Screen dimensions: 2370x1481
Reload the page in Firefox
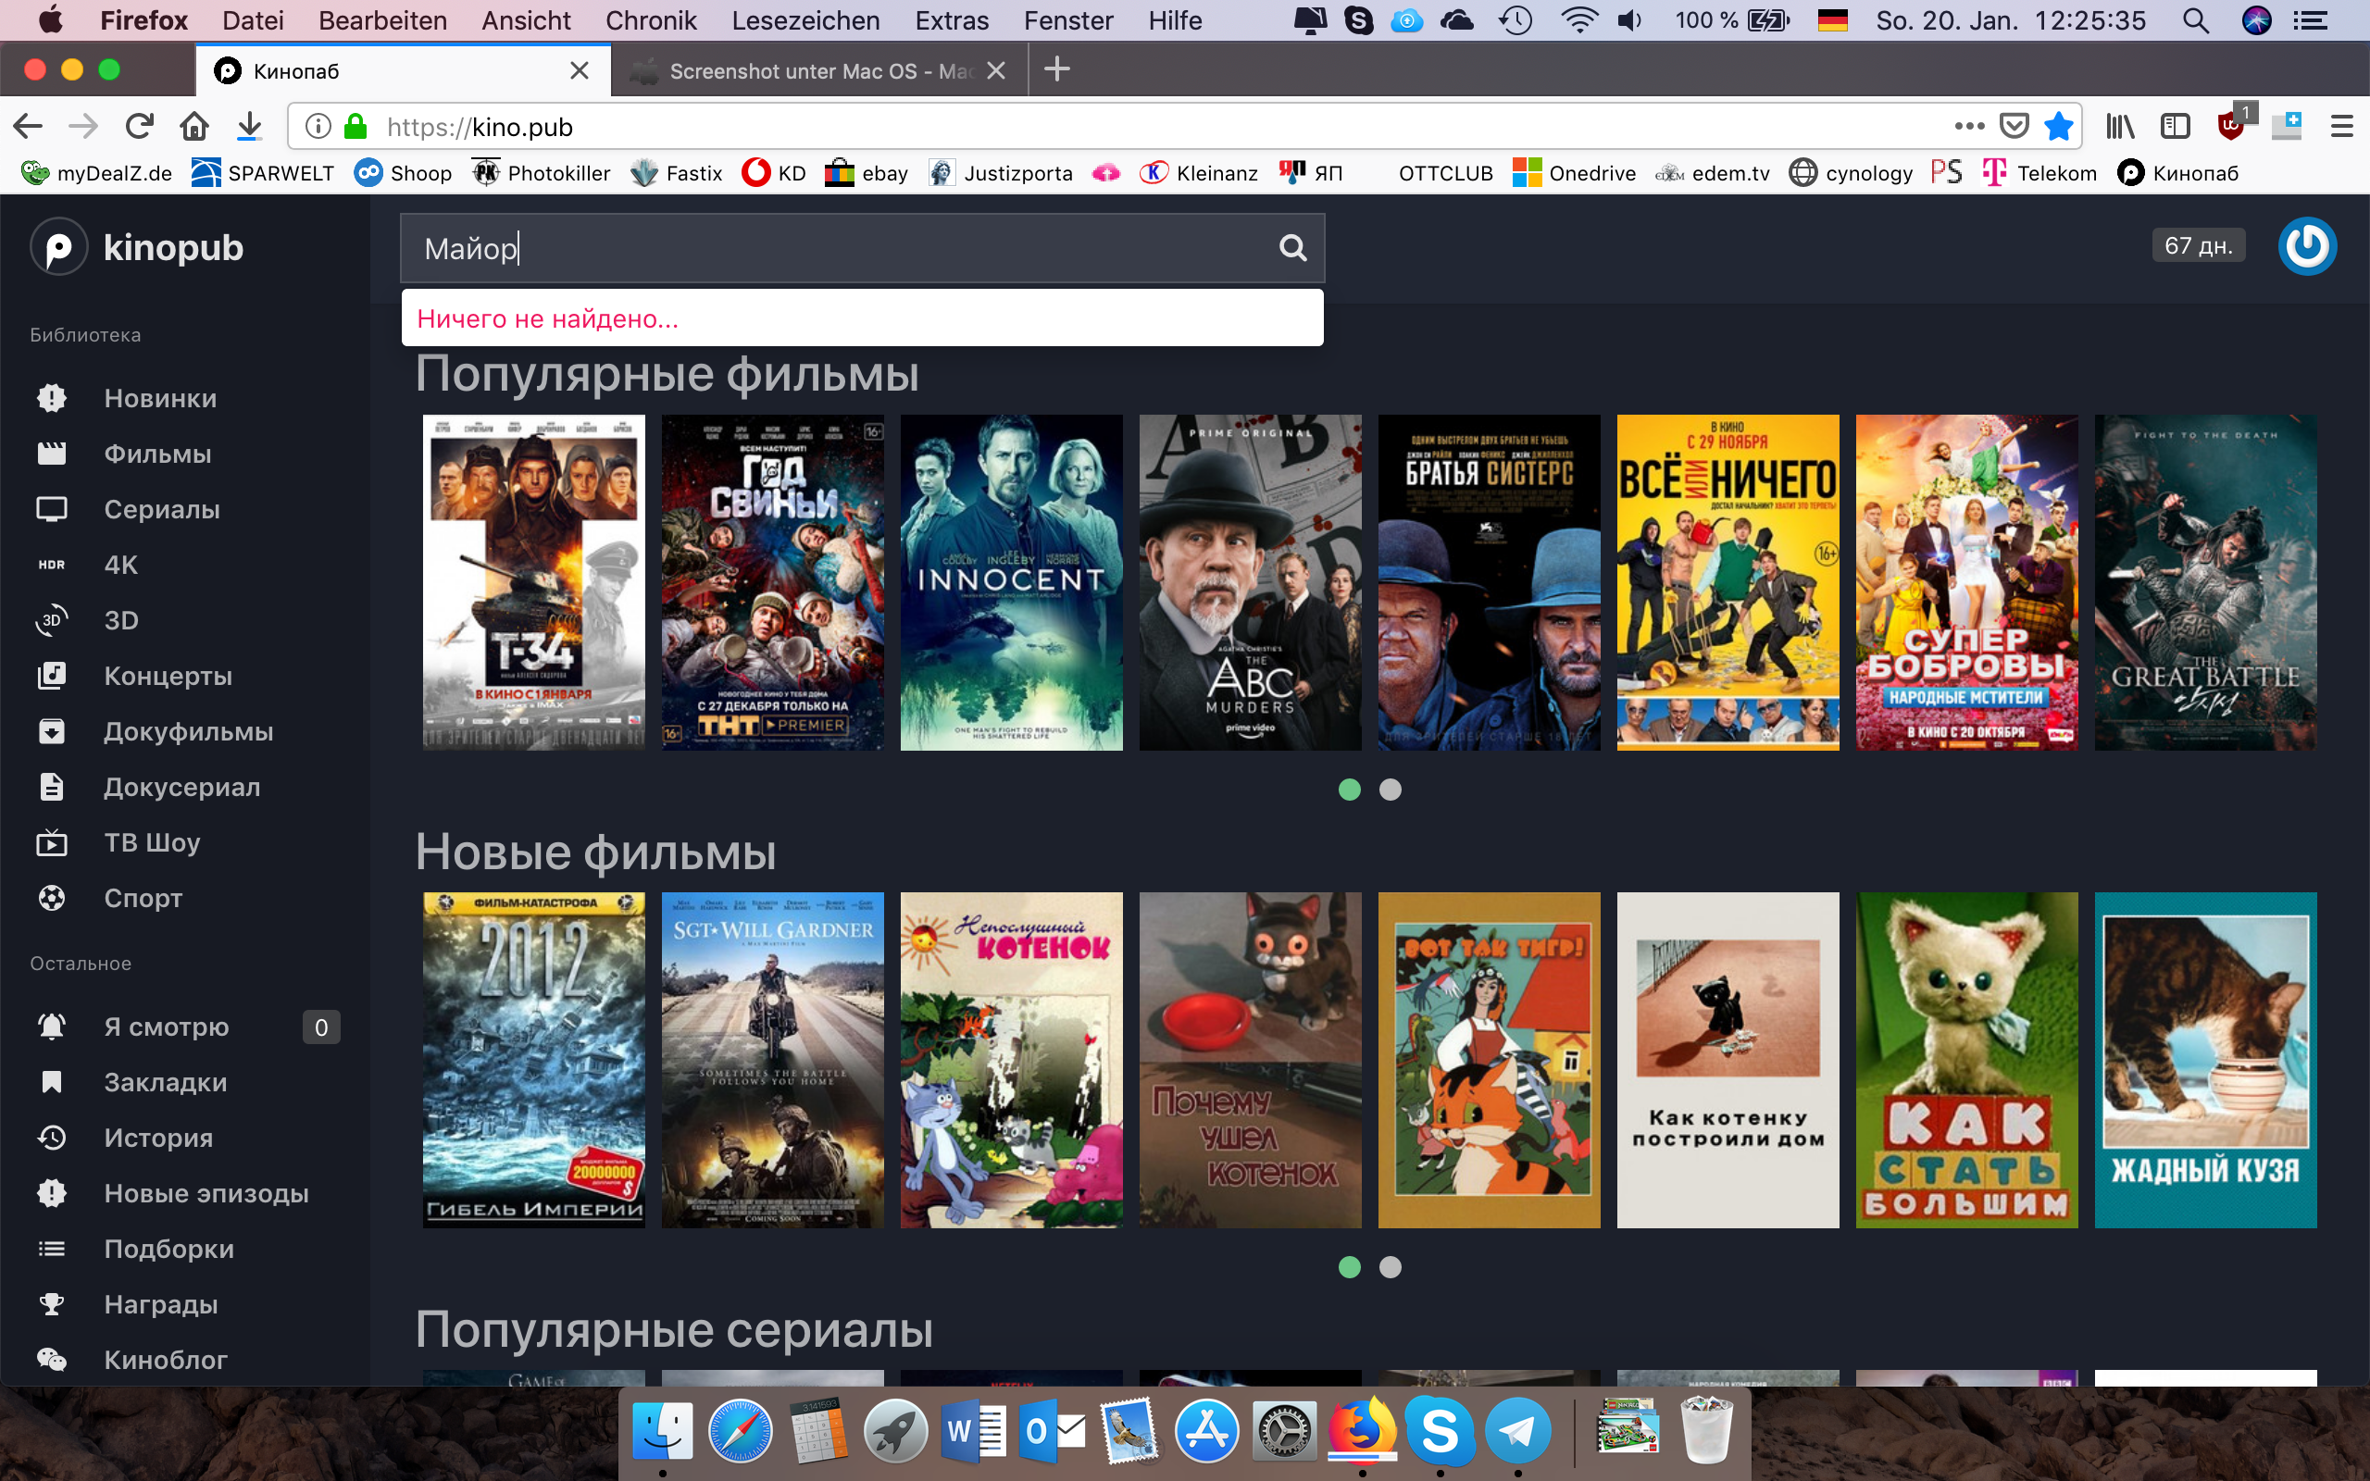tap(139, 125)
